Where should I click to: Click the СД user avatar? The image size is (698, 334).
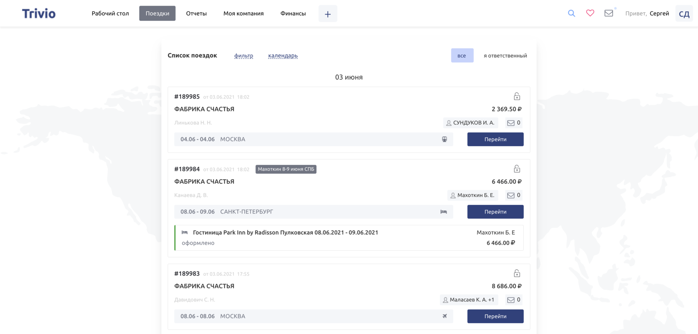684,14
